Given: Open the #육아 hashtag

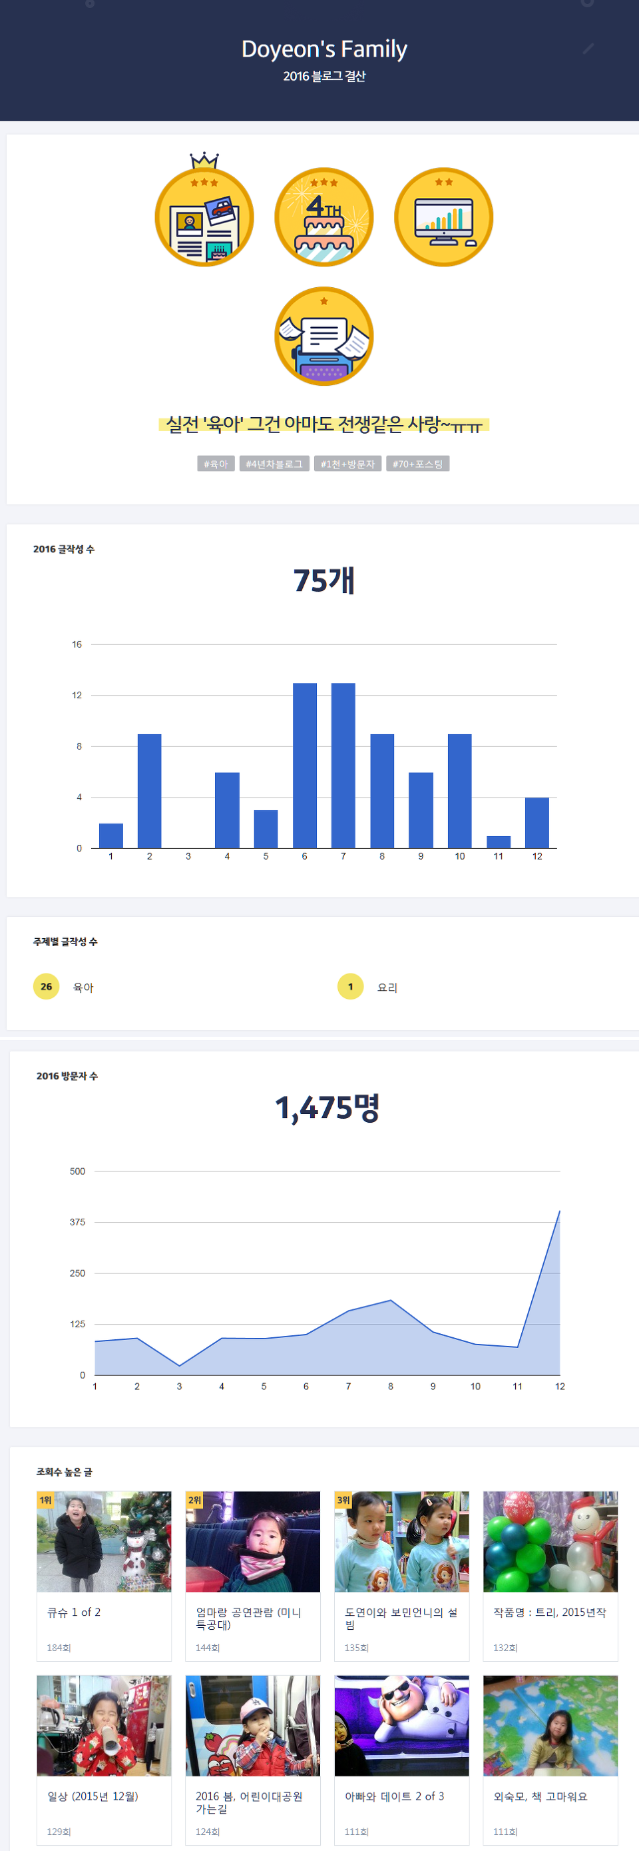Looking at the screenshot, I should tap(216, 464).
